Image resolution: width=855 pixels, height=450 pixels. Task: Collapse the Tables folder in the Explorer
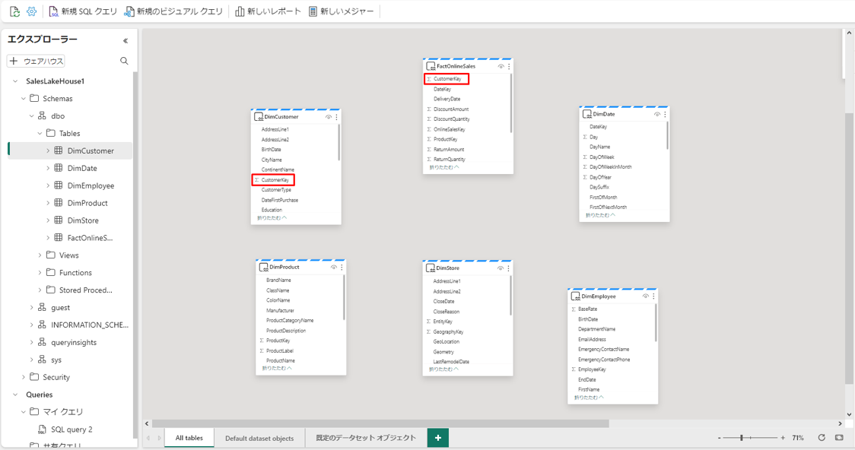click(40, 133)
